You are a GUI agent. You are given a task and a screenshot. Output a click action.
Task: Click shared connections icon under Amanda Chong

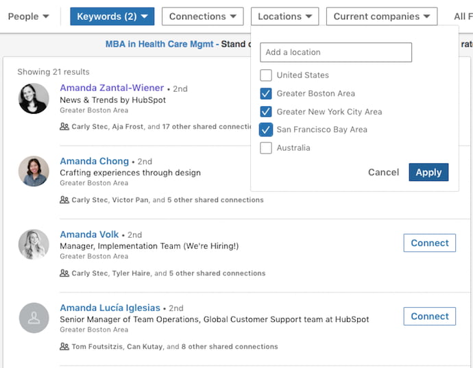[x=64, y=200]
